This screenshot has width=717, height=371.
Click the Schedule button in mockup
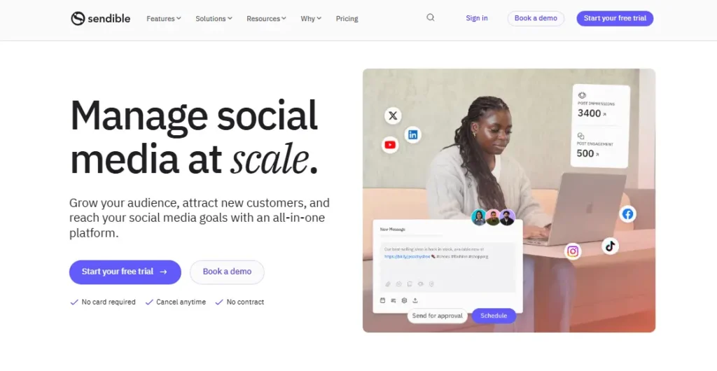[494, 316]
